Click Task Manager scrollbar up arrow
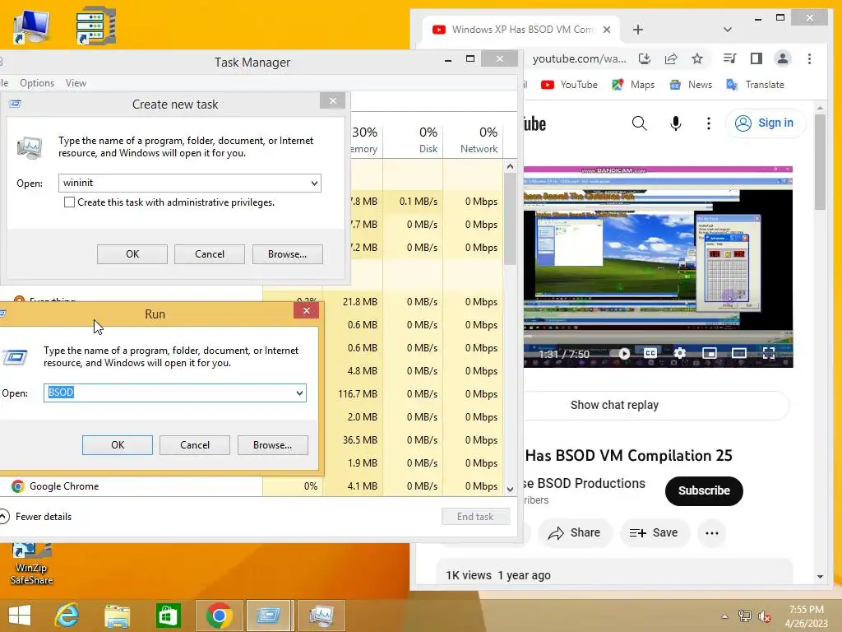Image resolution: width=842 pixels, height=632 pixels. [x=510, y=166]
